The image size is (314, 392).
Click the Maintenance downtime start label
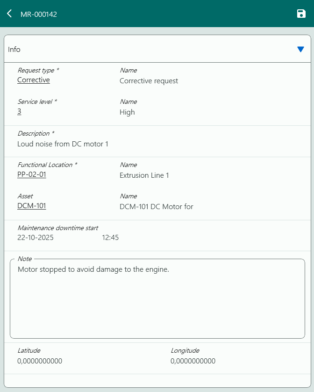click(x=58, y=228)
